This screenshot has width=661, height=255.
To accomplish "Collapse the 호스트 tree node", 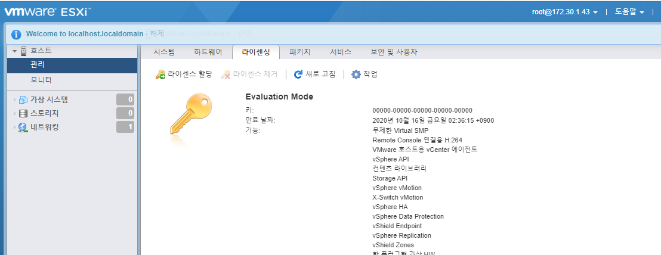I will coord(15,51).
